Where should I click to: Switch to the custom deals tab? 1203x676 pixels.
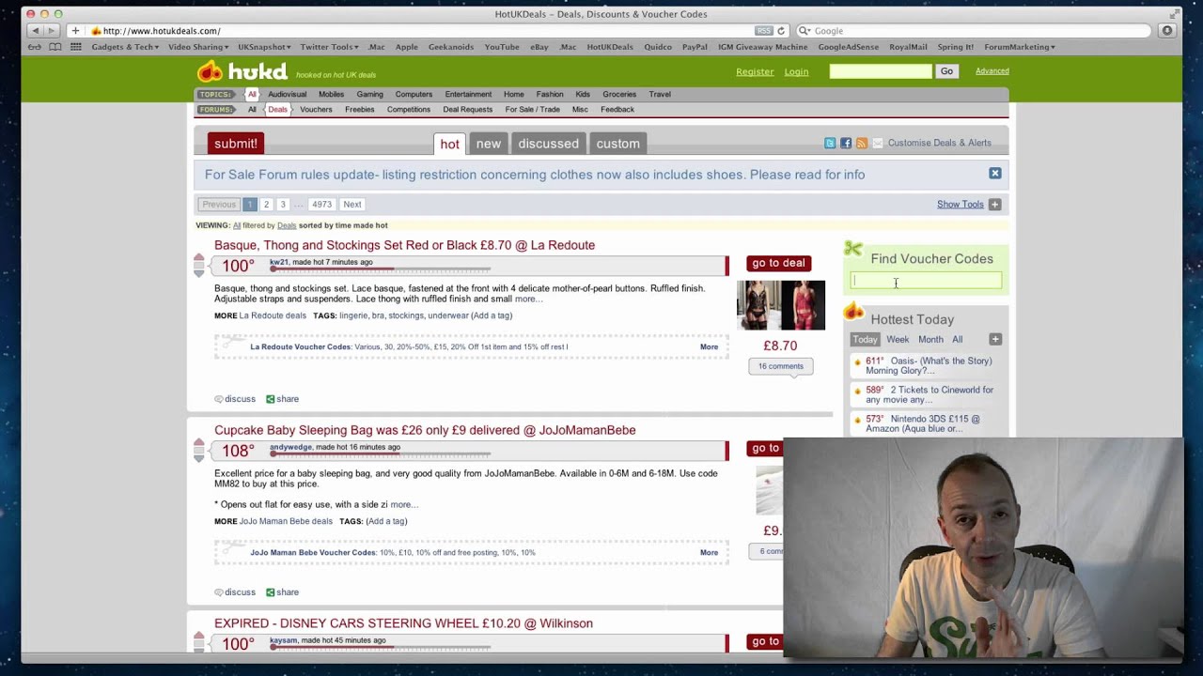pyautogui.click(x=618, y=144)
